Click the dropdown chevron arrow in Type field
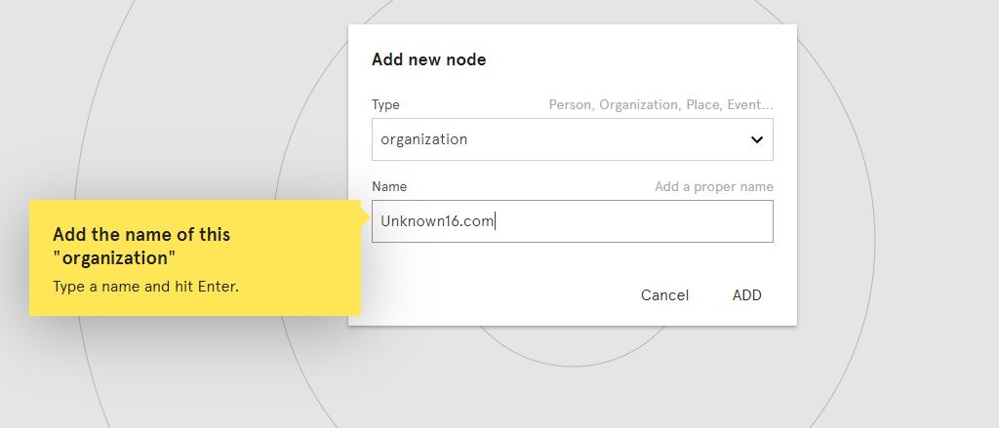The width and height of the screenshot is (999, 428). click(x=756, y=139)
